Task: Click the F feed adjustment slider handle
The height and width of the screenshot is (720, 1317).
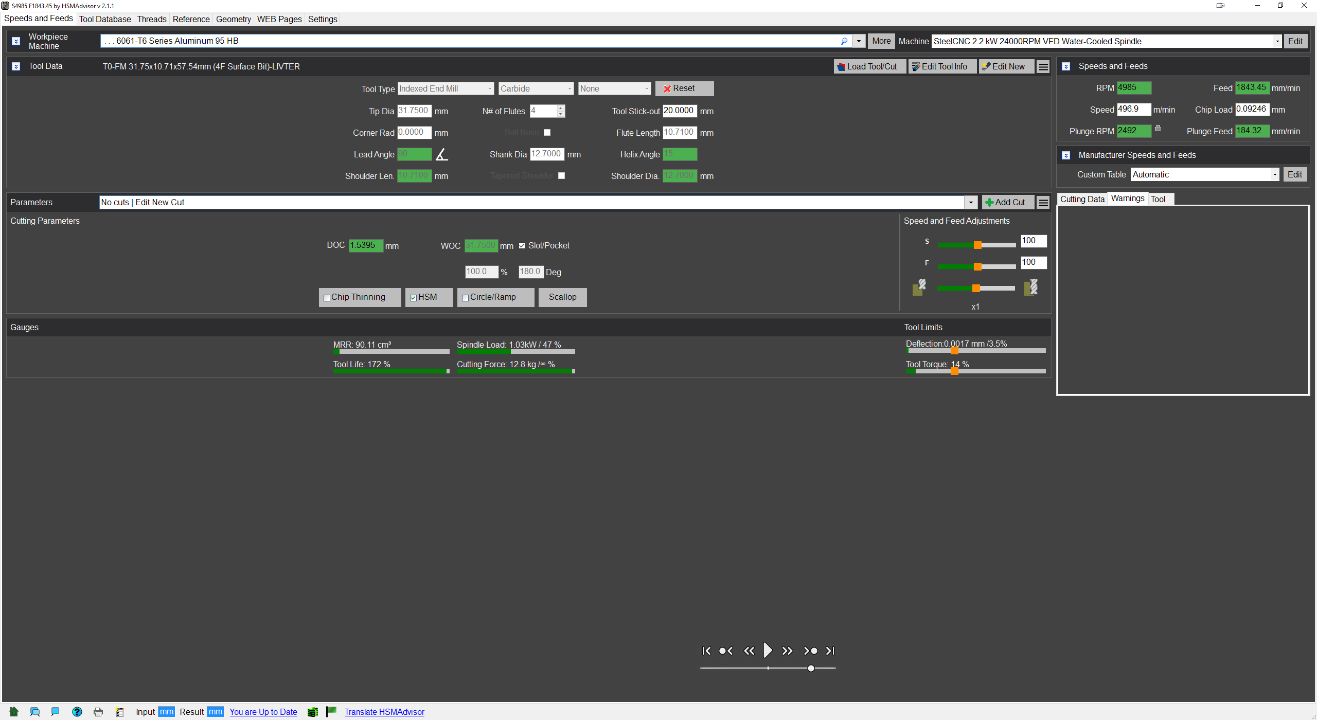Action: (977, 266)
